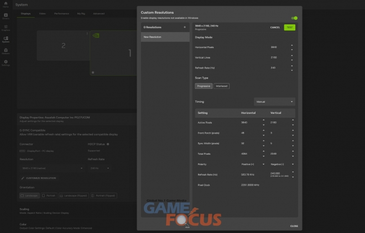Toggle the custom resolutions enable switch
This screenshot has height=233, width=365.
click(295, 18)
